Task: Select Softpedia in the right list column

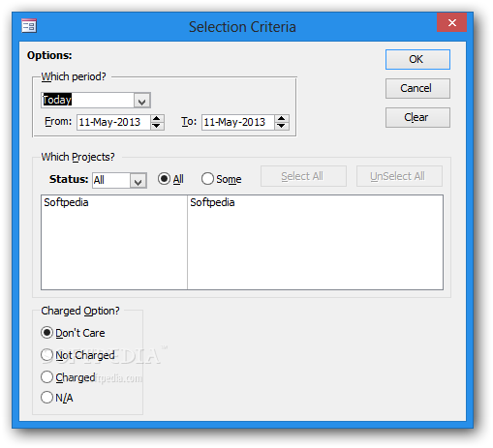Action: pos(212,202)
